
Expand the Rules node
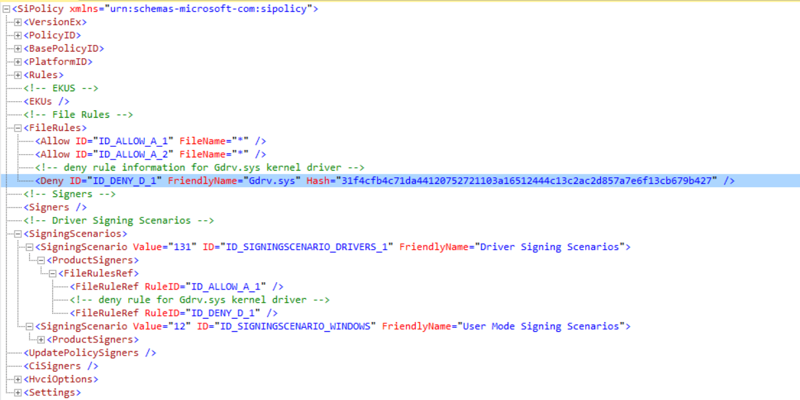[x=17, y=75]
